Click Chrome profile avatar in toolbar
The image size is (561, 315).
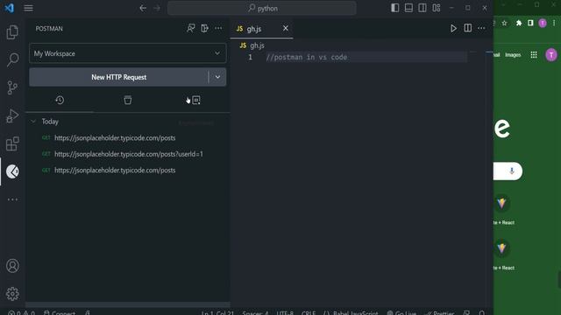(543, 24)
